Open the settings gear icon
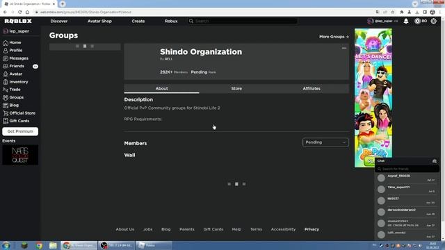Screen dimensions: 445x250 coord(433,22)
